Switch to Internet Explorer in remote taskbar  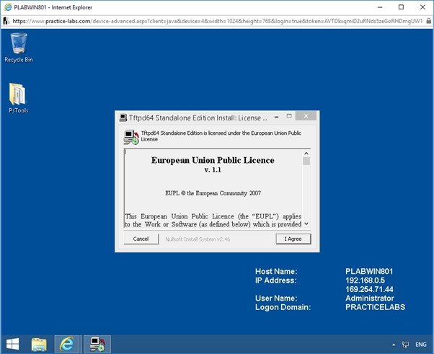[x=67, y=345]
